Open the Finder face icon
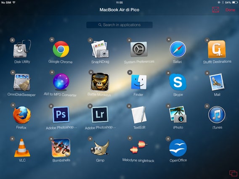 (139, 82)
